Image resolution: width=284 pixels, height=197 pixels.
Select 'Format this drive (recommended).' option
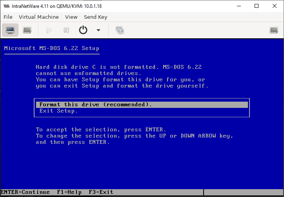[x=142, y=105]
